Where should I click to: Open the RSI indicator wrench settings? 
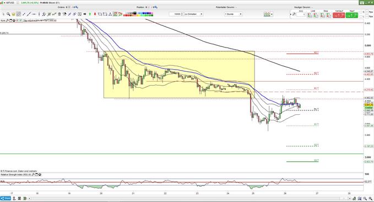[33, 175]
